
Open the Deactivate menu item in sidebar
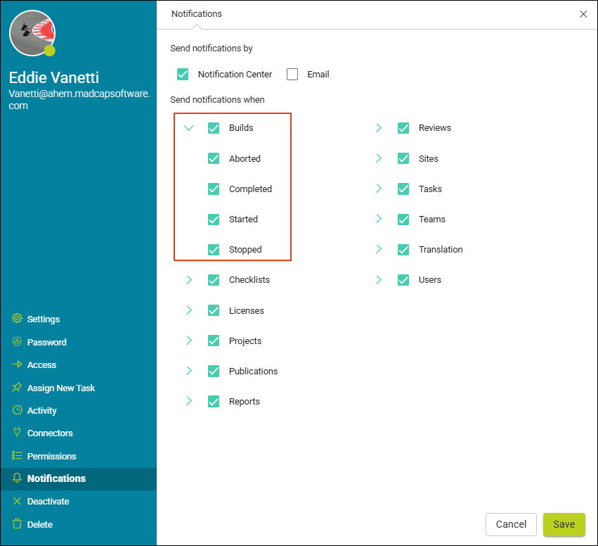coord(48,501)
